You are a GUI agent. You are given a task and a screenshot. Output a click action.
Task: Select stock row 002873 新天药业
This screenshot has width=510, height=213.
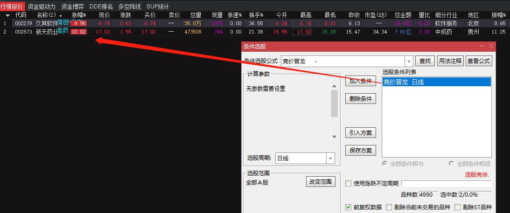pyautogui.click(x=255, y=32)
